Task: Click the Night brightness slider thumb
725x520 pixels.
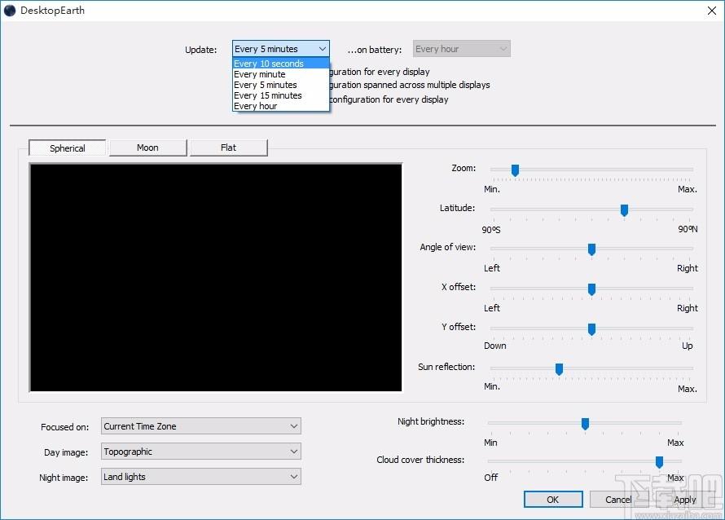Action: 585,423
